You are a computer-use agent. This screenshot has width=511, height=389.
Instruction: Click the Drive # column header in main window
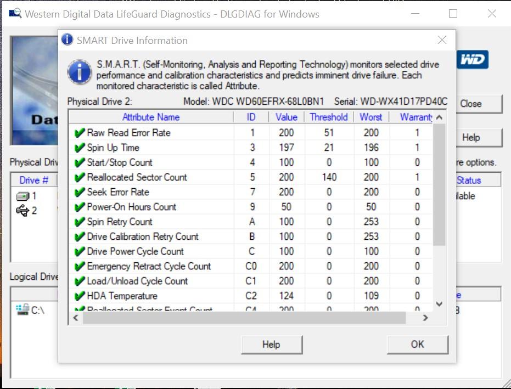tap(34, 180)
